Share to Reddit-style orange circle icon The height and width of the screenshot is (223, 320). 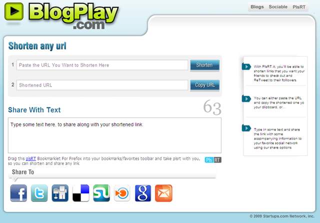pos(122,193)
